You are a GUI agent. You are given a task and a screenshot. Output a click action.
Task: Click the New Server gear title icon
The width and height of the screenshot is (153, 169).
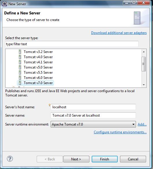(5, 4)
